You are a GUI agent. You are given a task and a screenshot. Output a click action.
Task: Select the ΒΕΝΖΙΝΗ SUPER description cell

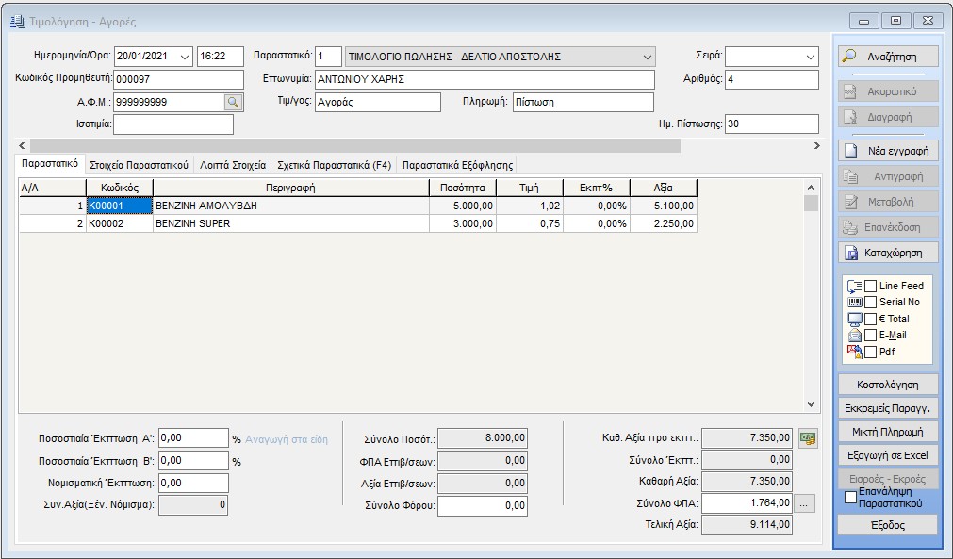point(291,223)
